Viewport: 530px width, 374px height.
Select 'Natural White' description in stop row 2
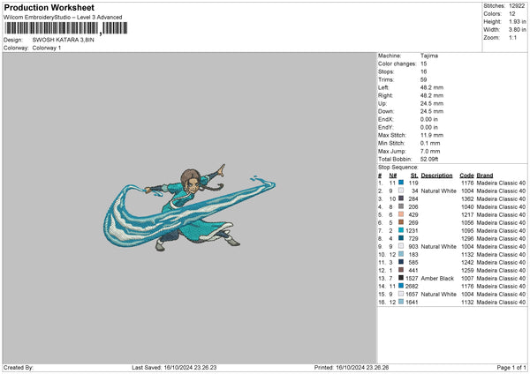pos(439,191)
